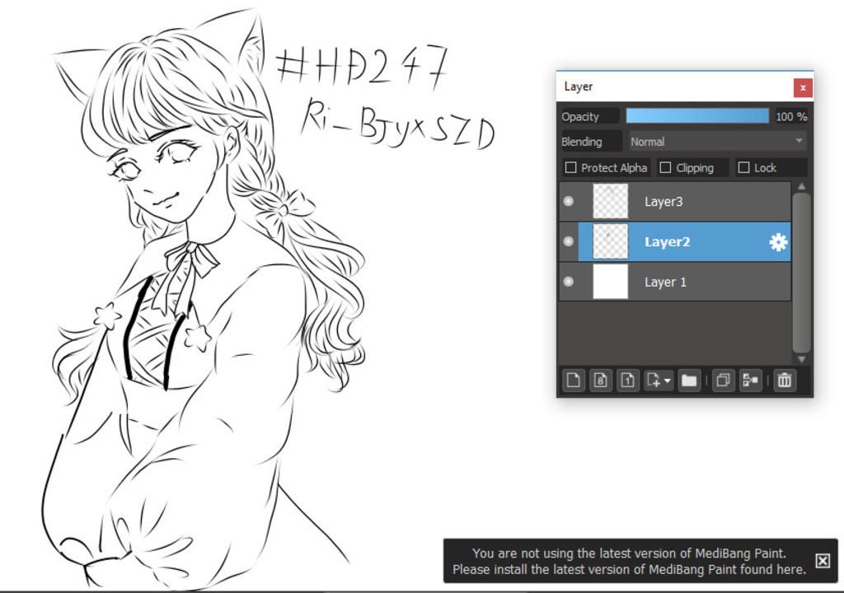Open Layer2 settings gear
Viewport: 844px width, 593px height.
[778, 242]
